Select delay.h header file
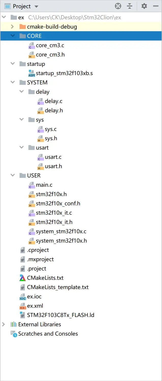 [54, 110]
